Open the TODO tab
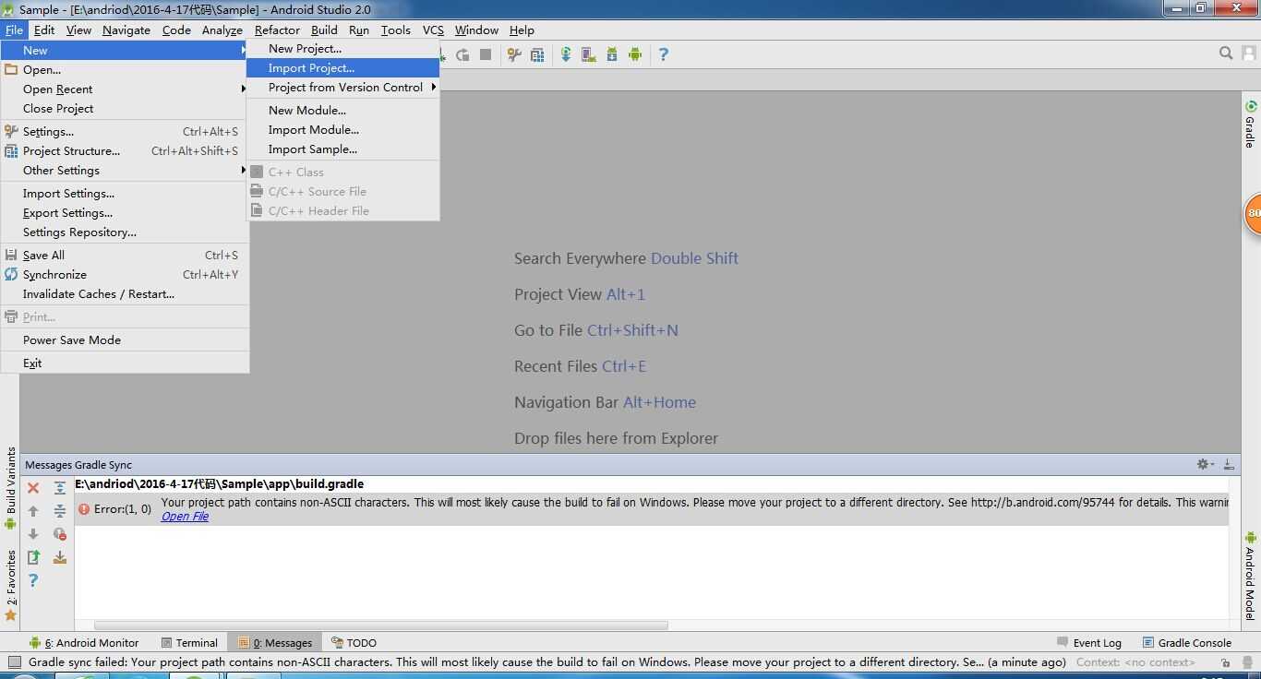1261x679 pixels. coord(354,642)
